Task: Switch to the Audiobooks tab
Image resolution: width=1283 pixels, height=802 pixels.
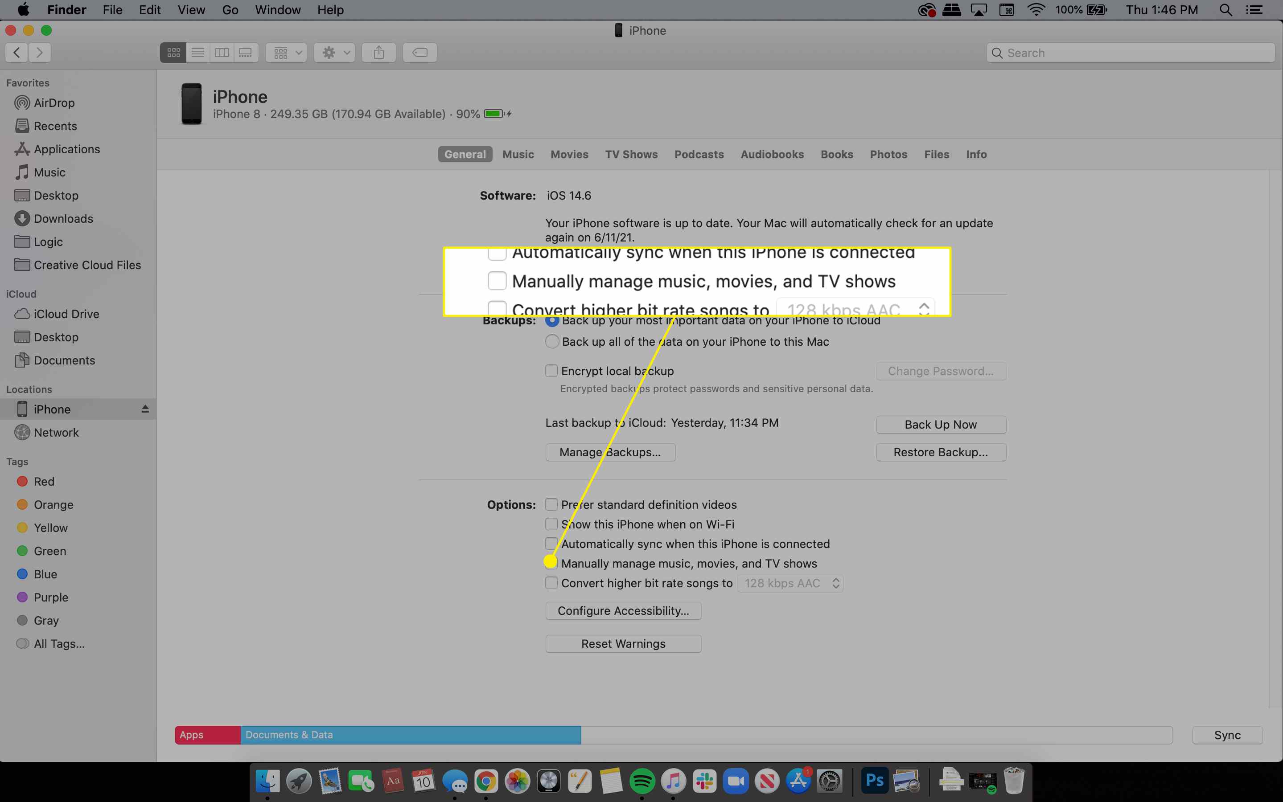Action: point(772,154)
